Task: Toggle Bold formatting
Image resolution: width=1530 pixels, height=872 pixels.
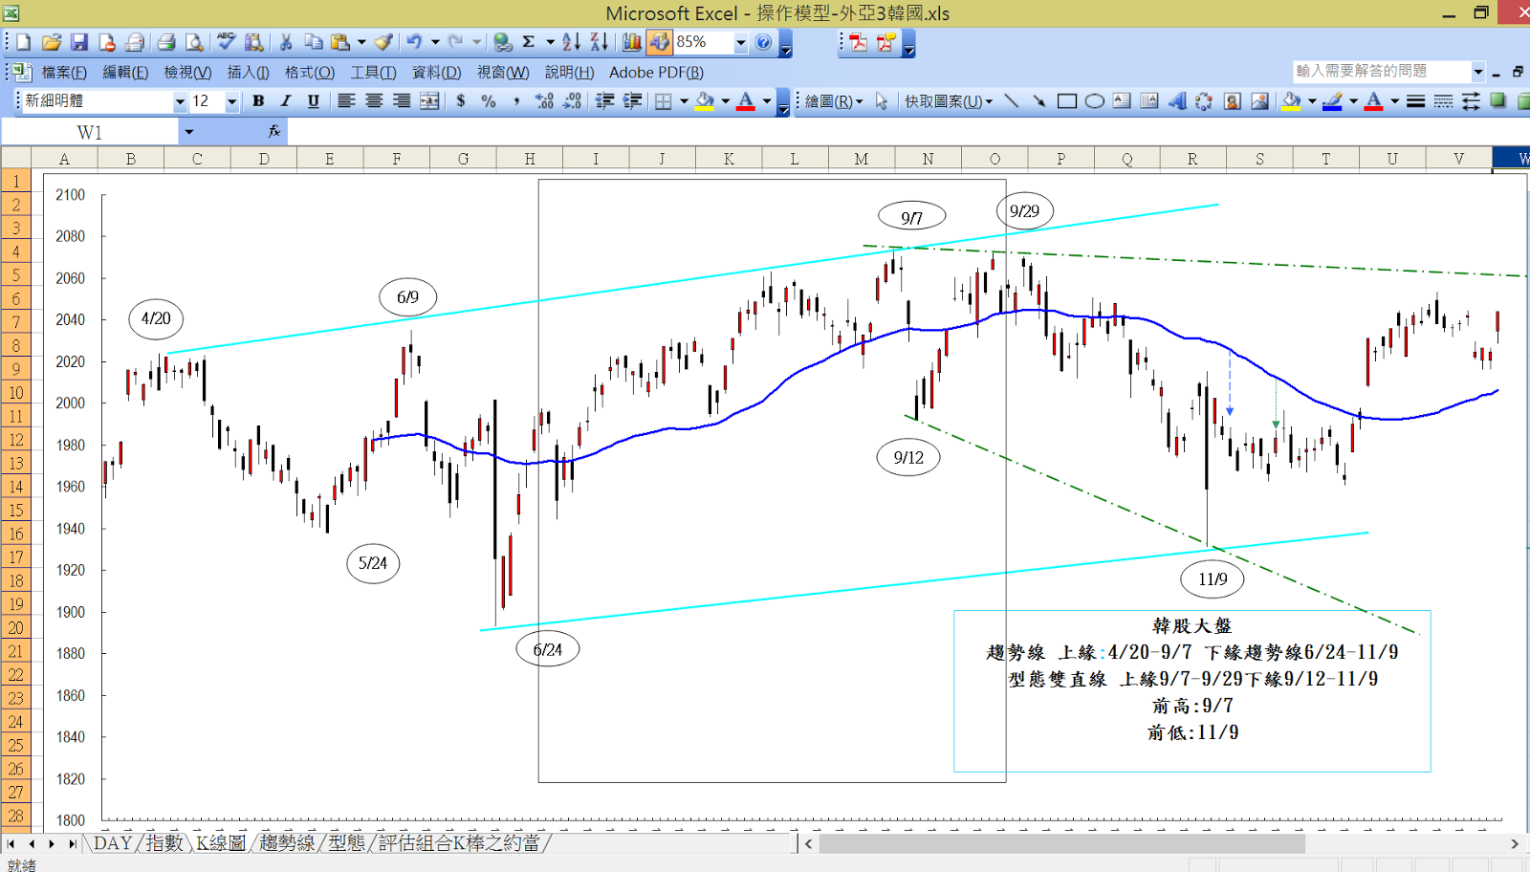Action: pos(258,101)
